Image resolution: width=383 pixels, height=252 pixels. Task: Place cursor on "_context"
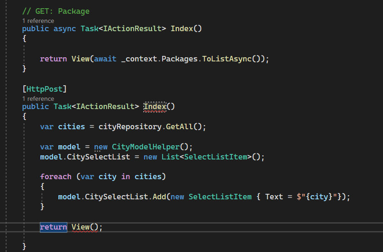click(139, 59)
